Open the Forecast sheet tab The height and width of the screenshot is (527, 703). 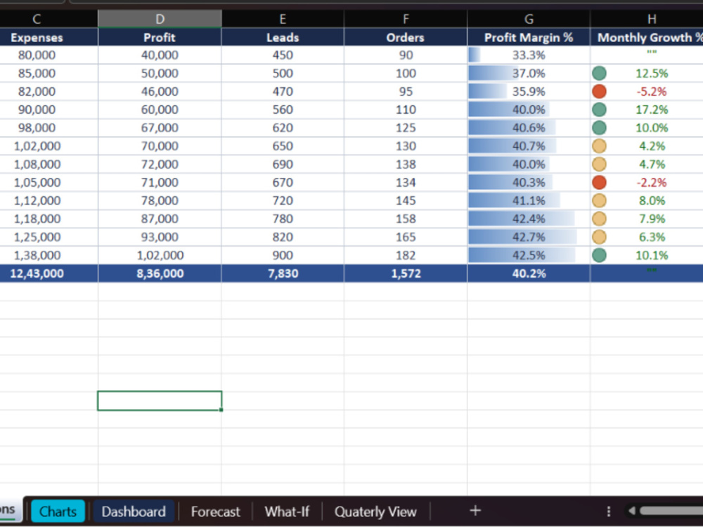[x=215, y=512]
